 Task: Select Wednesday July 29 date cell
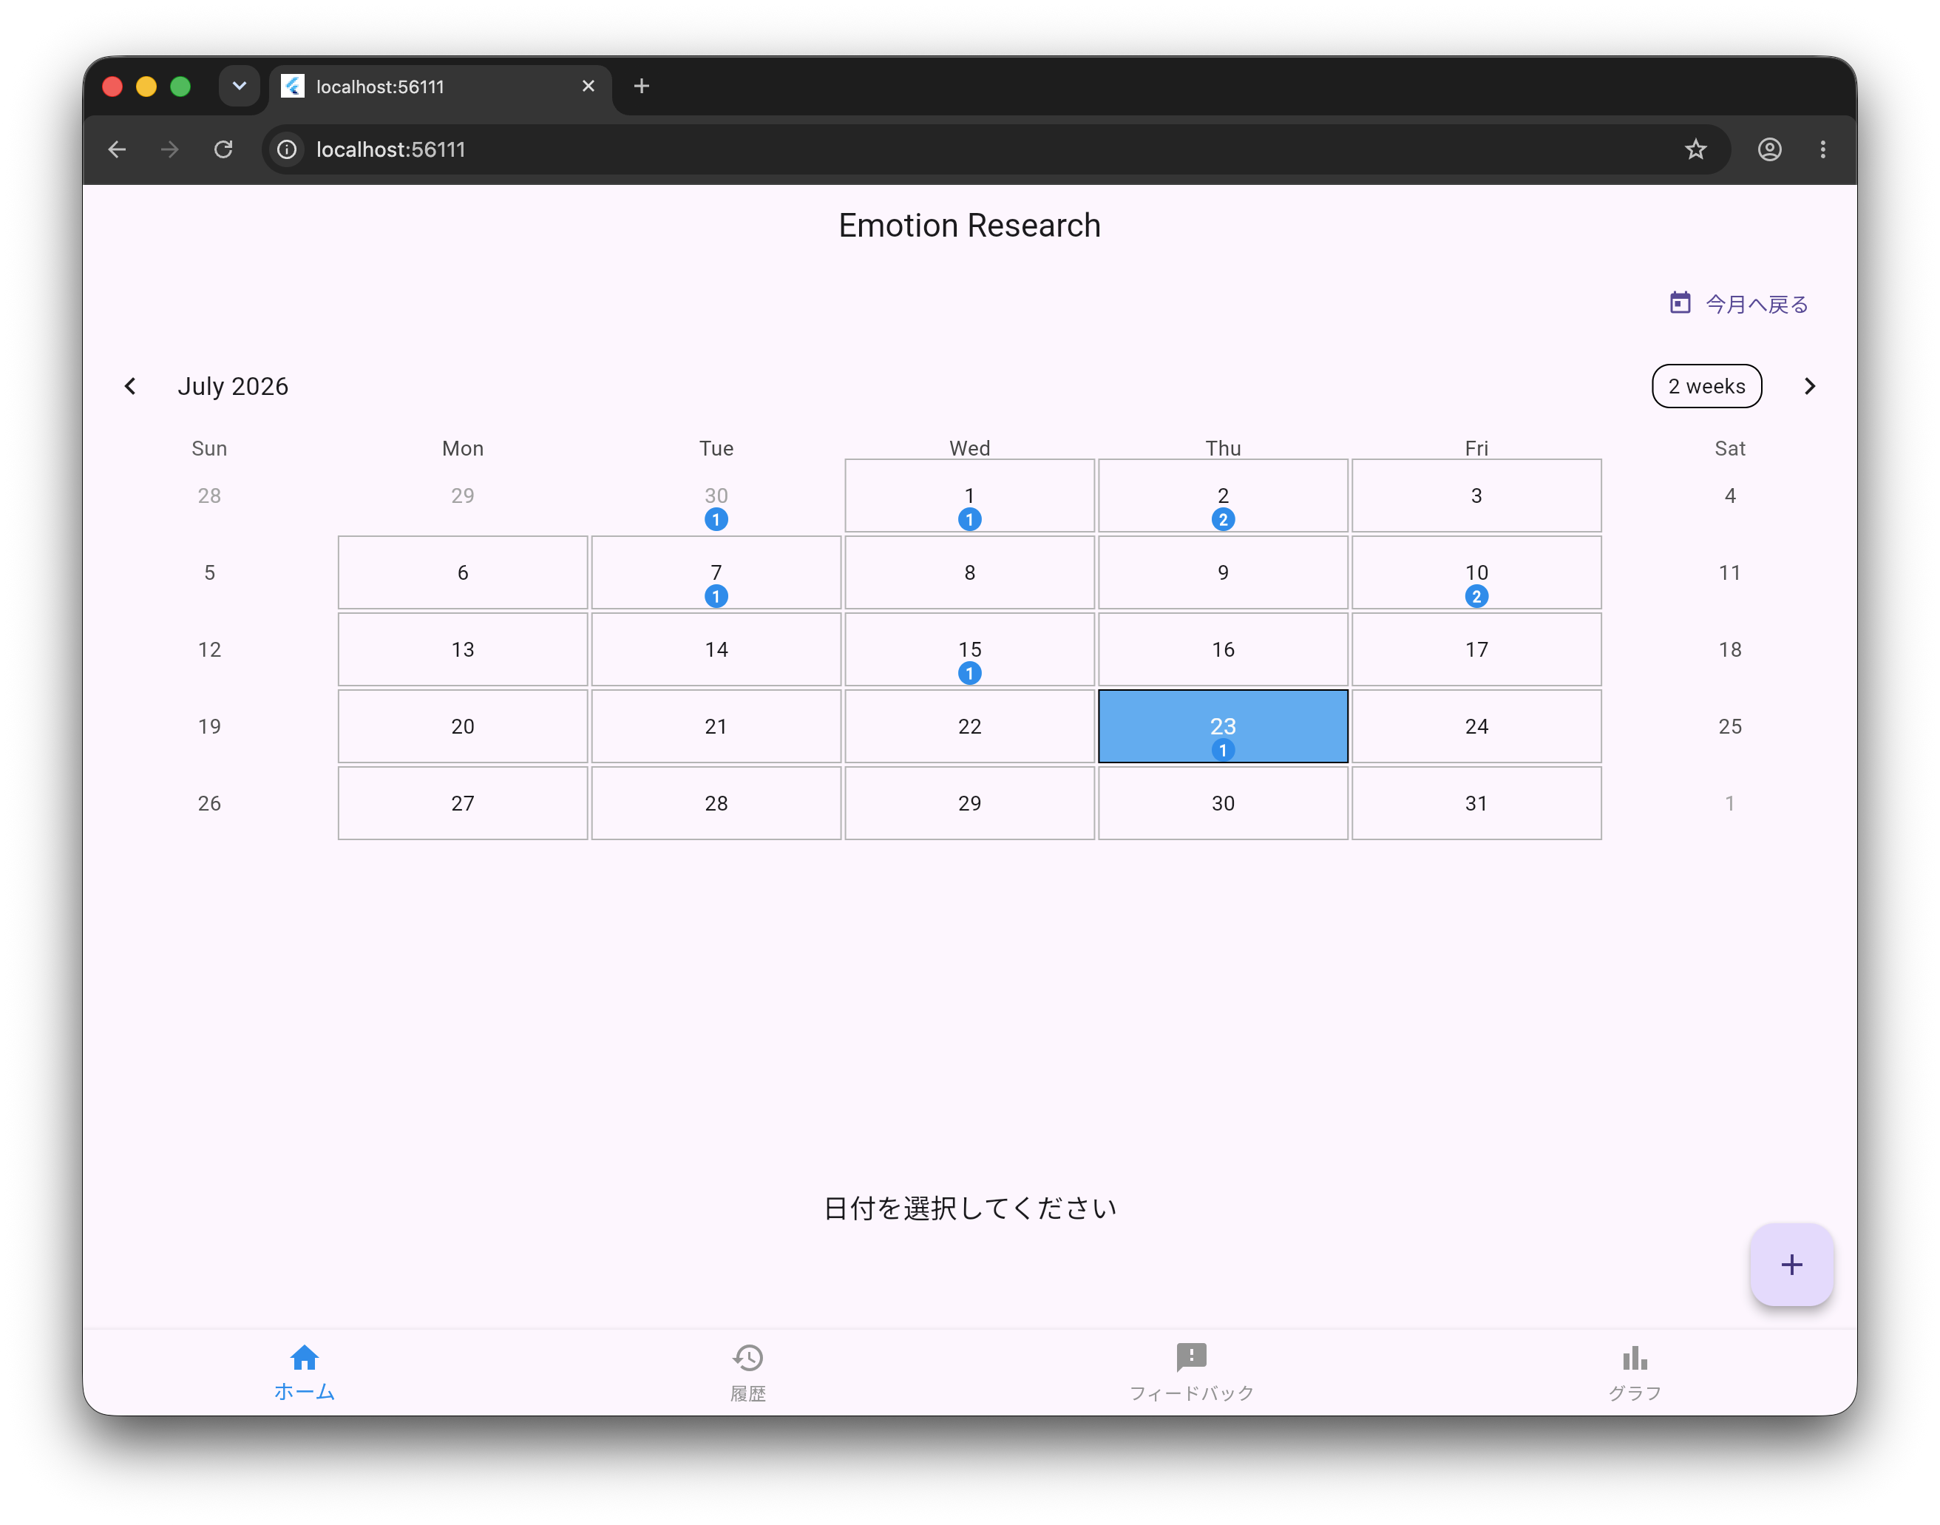coord(969,802)
